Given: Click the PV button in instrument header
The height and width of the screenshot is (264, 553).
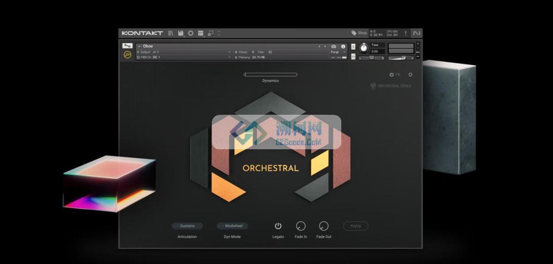Looking at the screenshot, I should 418,57.
